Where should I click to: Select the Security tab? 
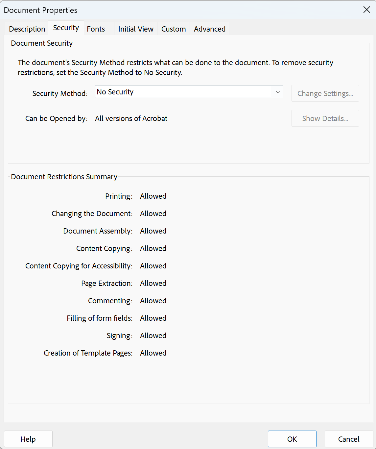[66, 28]
